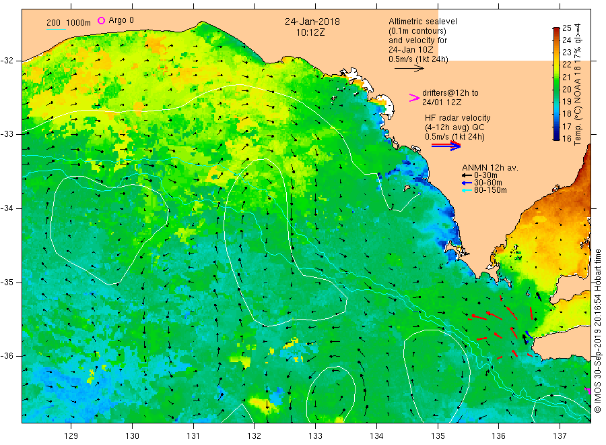Image resolution: width=606 pixels, height=445 pixels.
Task: Click the black 0-30m ANMN arrow symbol
Action: tap(467, 175)
